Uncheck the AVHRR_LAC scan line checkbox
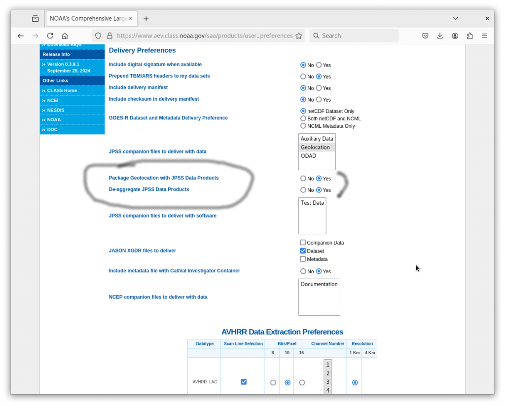The width and height of the screenshot is (505, 406). click(244, 382)
